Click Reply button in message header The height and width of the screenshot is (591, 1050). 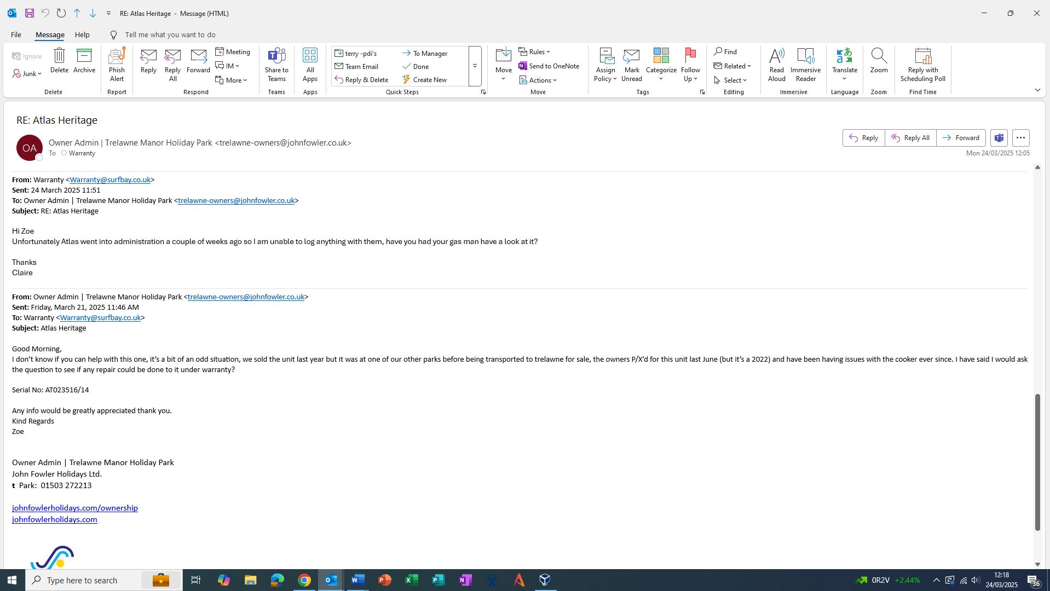[x=863, y=138]
